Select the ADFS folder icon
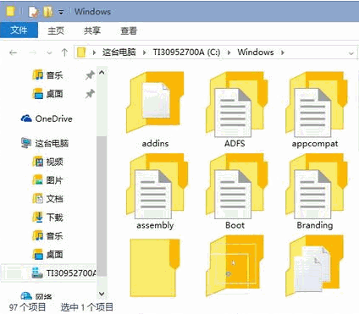 coord(236,104)
